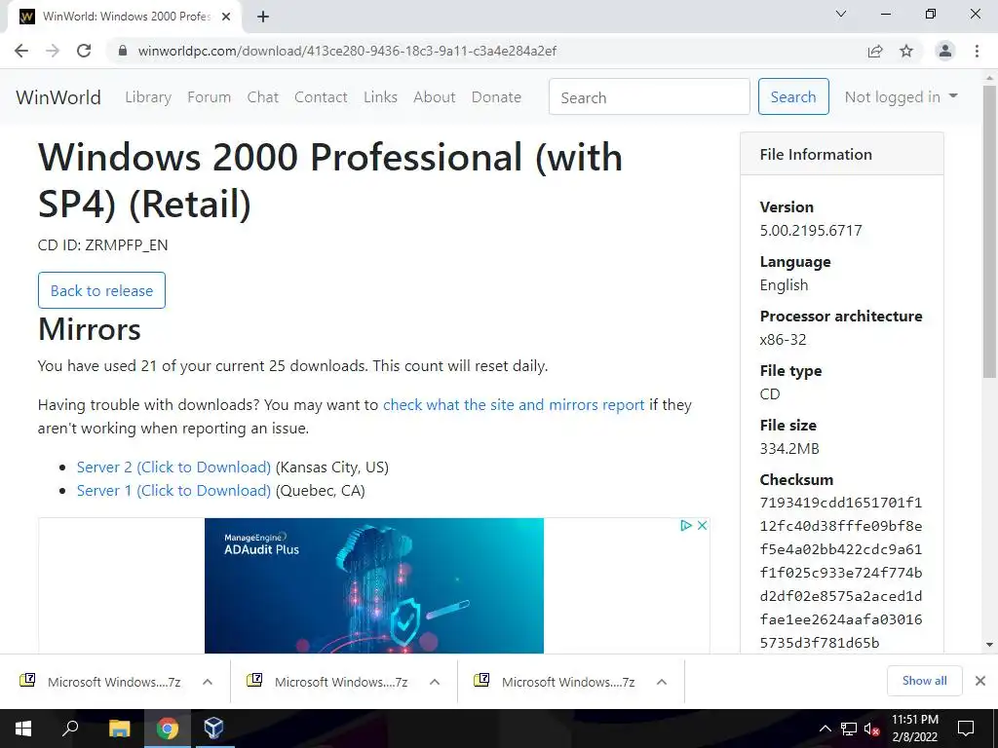Open File Explorer from taskbar
The width and height of the screenshot is (998, 748).
(119, 729)
